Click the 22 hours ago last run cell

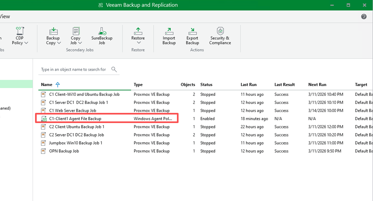(252, 127)
